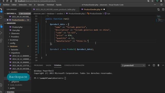This screenshot has width=165, height=93.
Task: Go forward in browser history
Action: point(3,1)
